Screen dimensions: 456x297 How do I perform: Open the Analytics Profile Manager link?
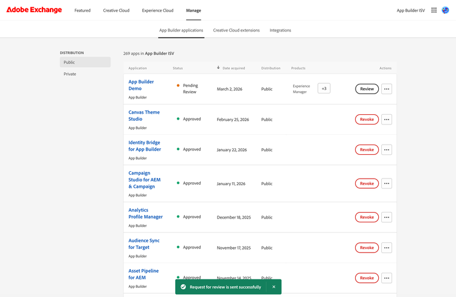(x=145, y=213)
